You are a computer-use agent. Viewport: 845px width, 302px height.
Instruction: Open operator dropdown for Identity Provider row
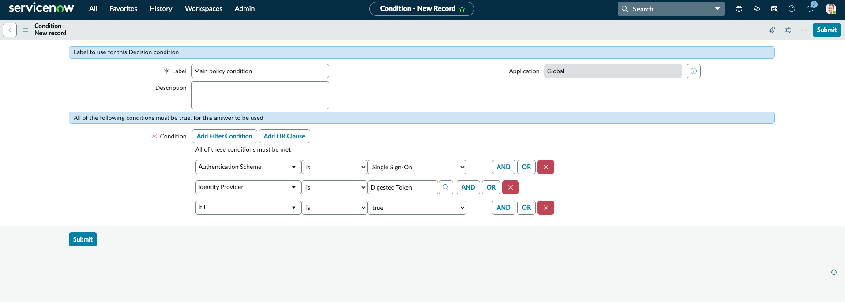pyautogui.click(x=334, y=187)
